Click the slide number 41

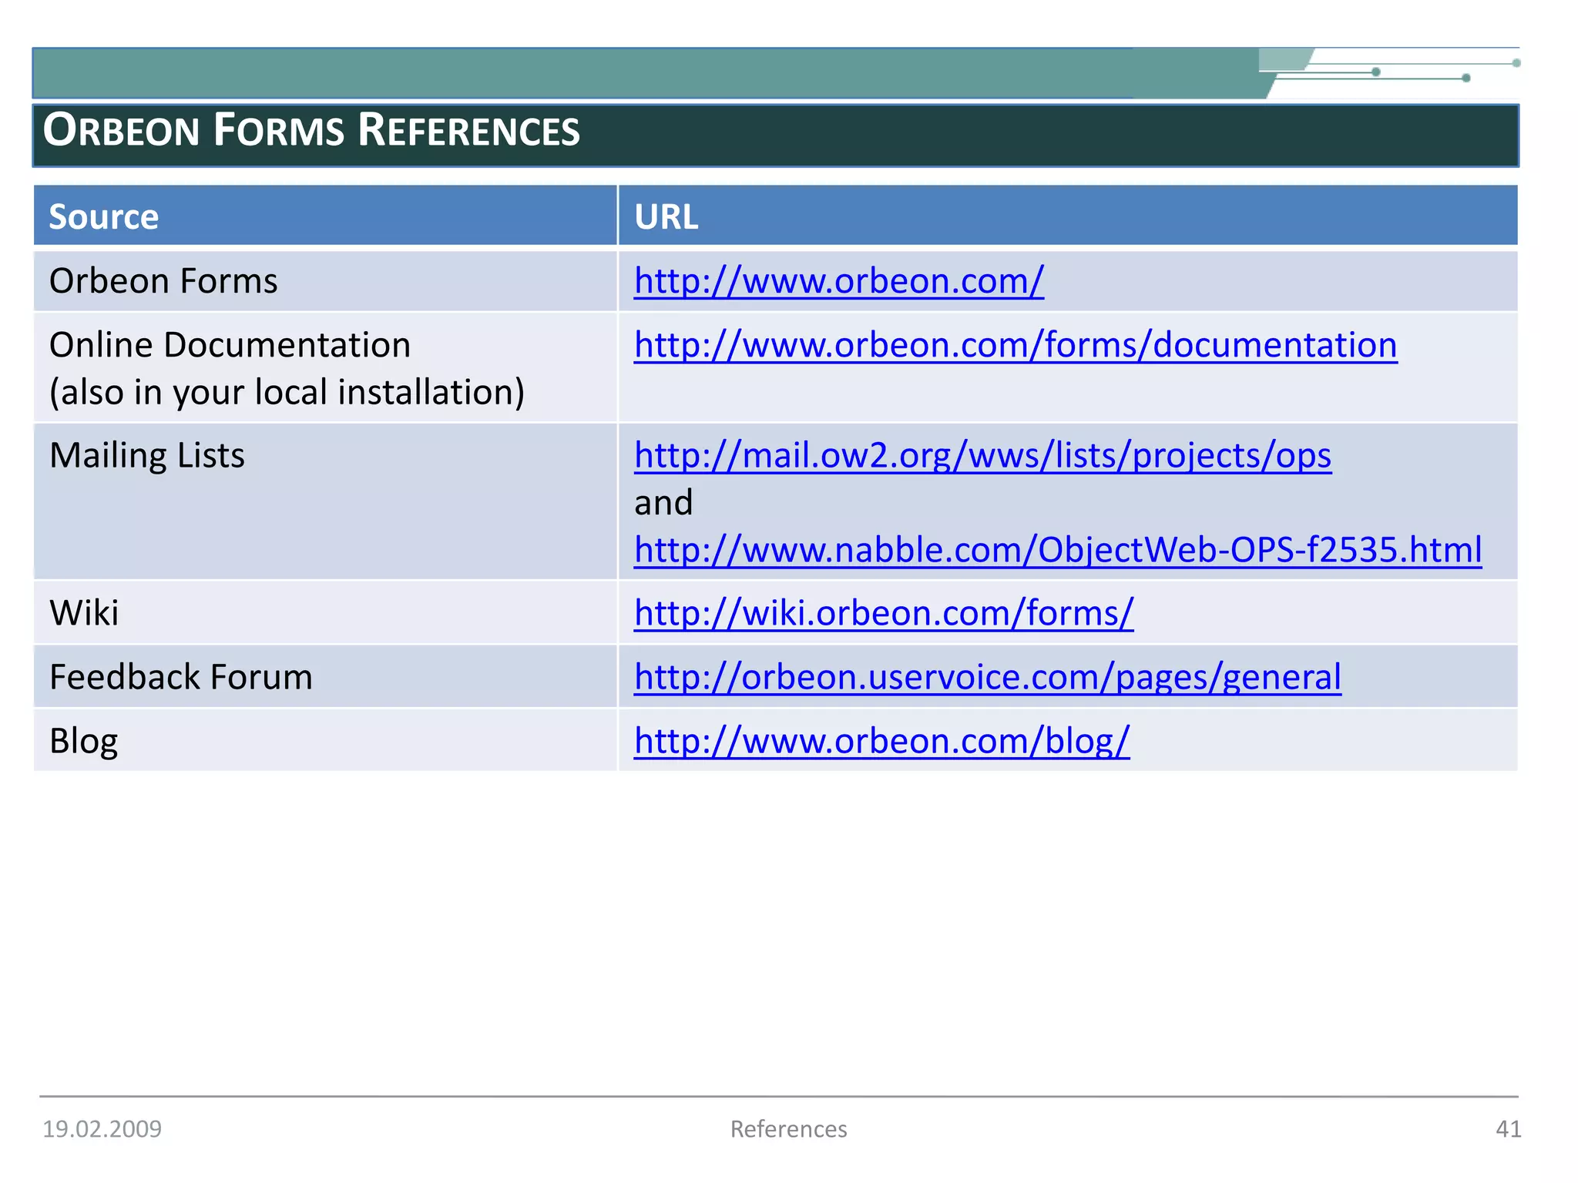(1508, 1129)
